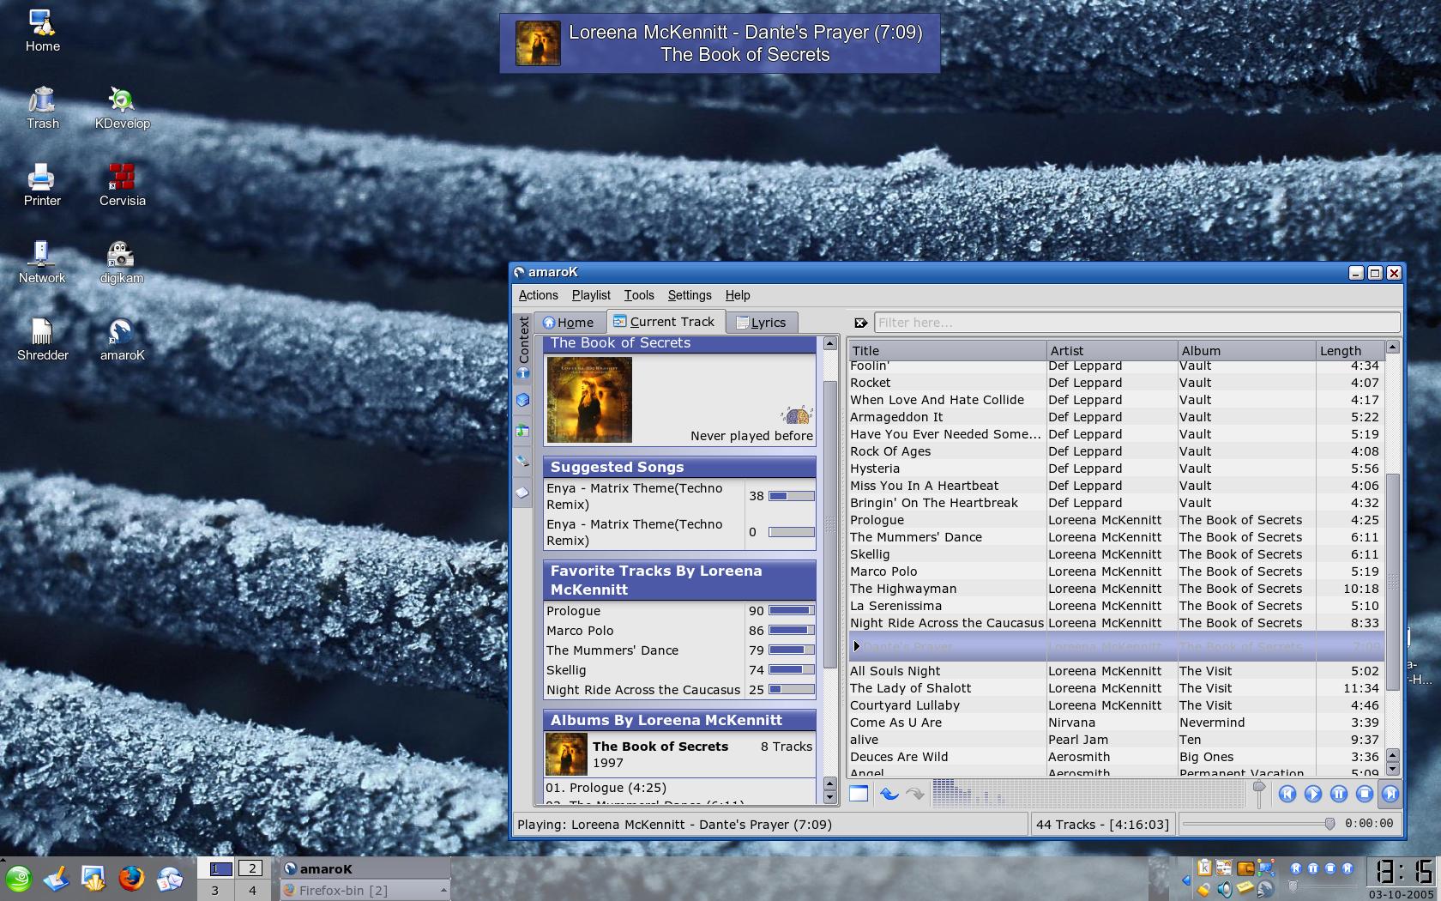Open the Network desktop icon
Image resolution: width=1441 pixels, height=901 pixels.
[42, 263]
